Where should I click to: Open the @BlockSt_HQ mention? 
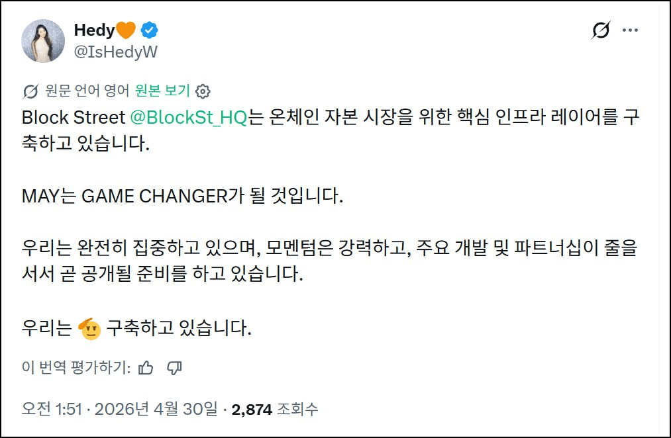point(188,118)
